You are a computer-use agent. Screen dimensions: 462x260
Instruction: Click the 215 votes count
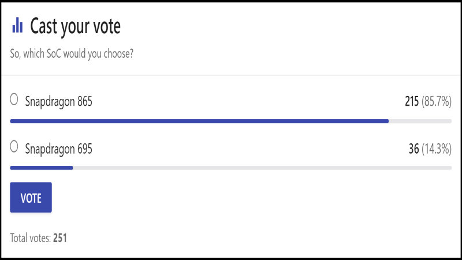[x=412, y=102]
